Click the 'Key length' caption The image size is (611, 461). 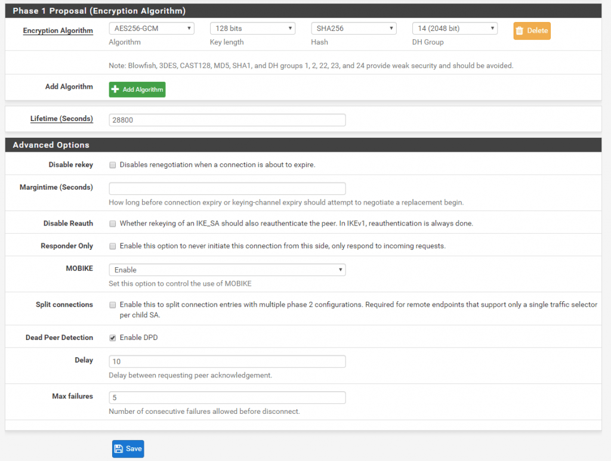point(227,42)
